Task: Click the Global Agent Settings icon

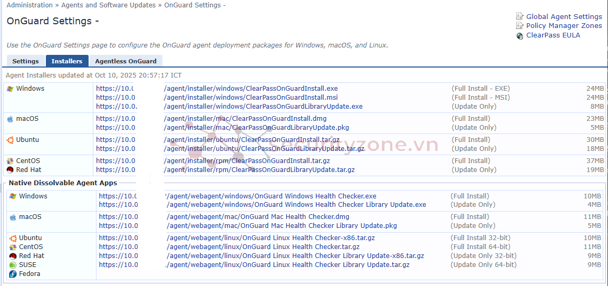Action: click(x=520, y=16)
